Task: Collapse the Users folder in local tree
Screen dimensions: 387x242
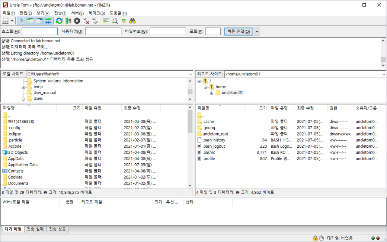Action: 23,99
